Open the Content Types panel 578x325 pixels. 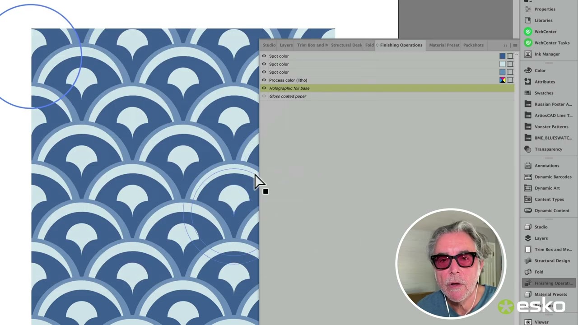click(545, 200)
